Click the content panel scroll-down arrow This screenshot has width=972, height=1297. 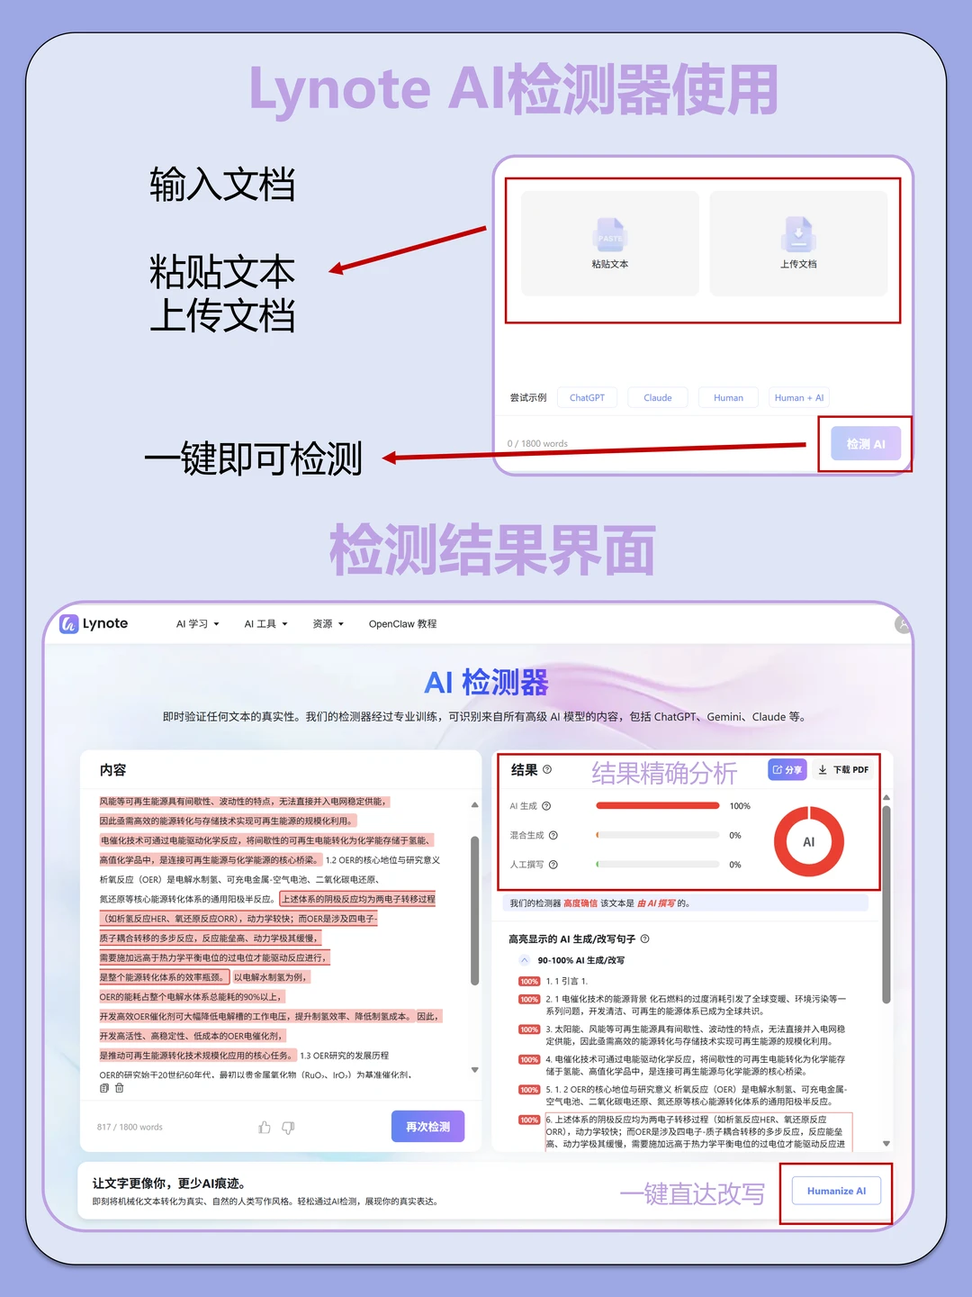point(474,1070)
